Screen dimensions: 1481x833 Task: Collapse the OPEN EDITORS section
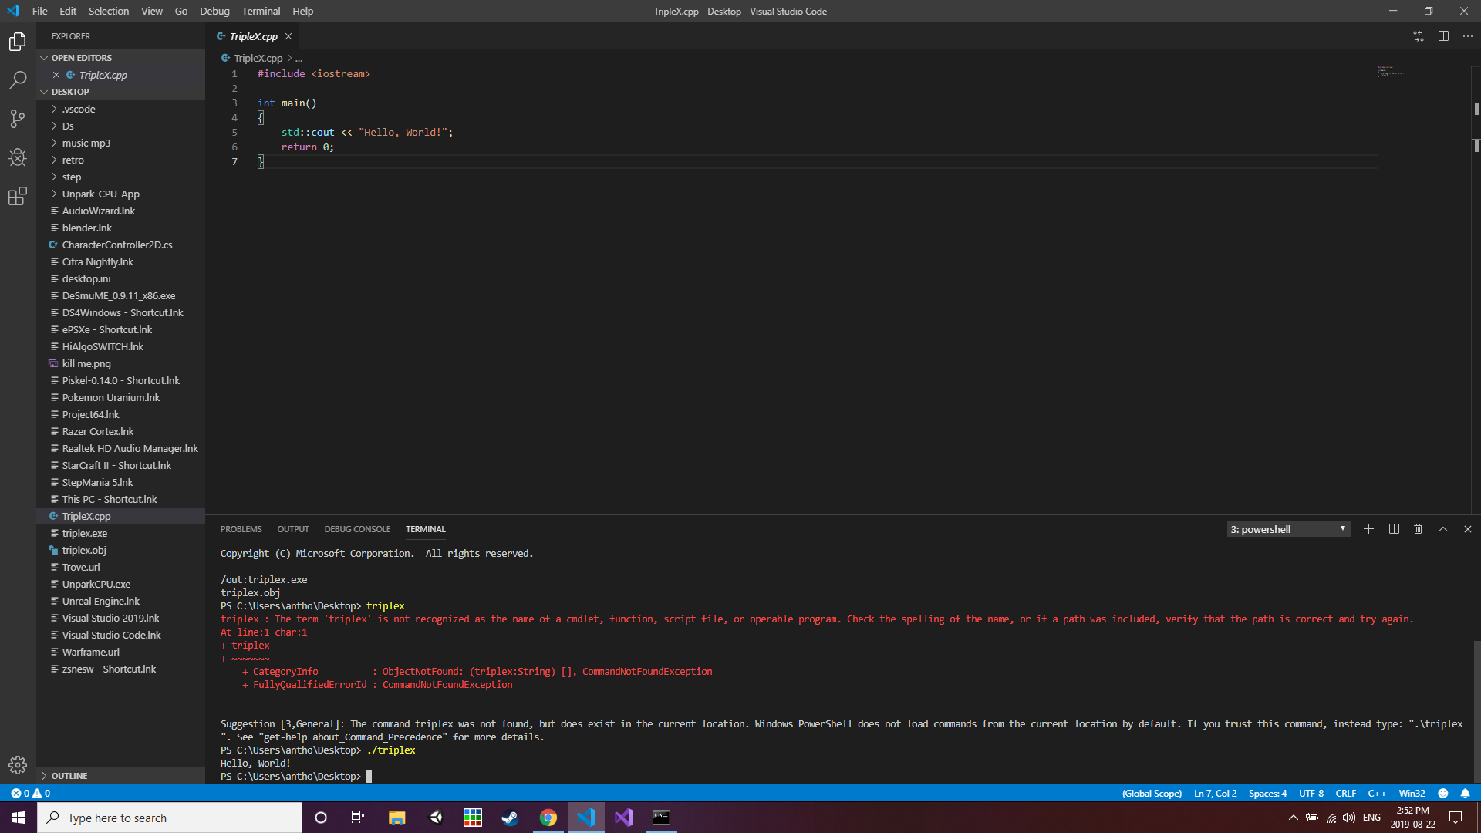tap(80, 57)
